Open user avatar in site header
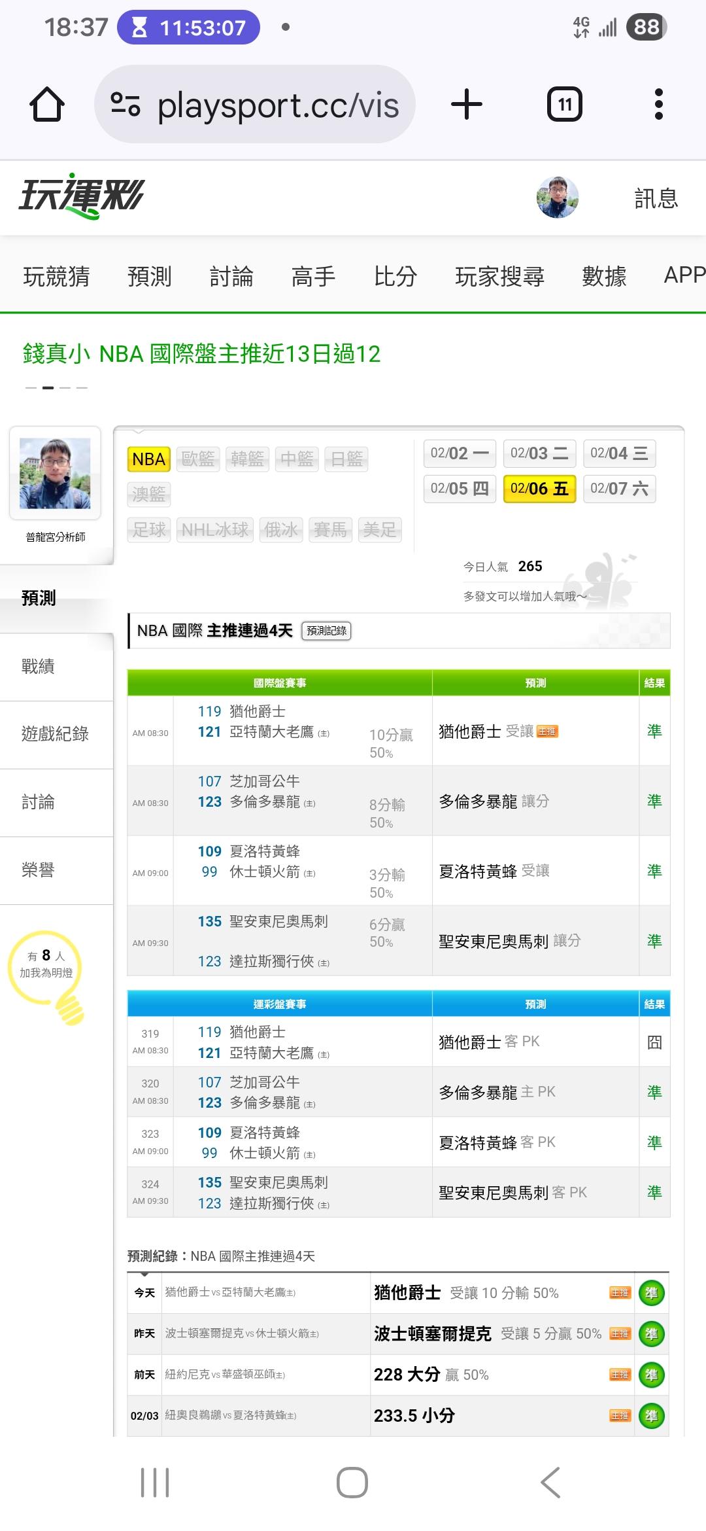Screen dimensions: 706x1531 click(x=558, y=197)
